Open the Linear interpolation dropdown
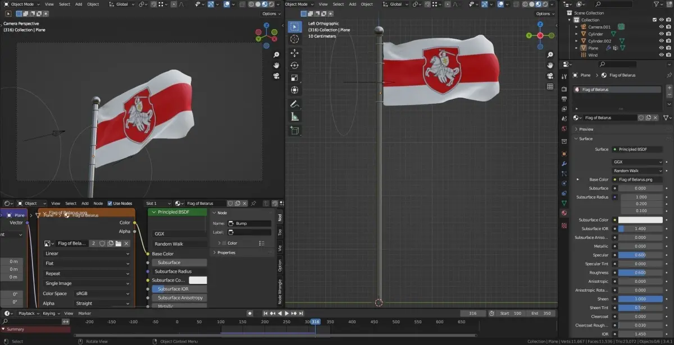Screen dimensions: 674x345 point(88,254)
